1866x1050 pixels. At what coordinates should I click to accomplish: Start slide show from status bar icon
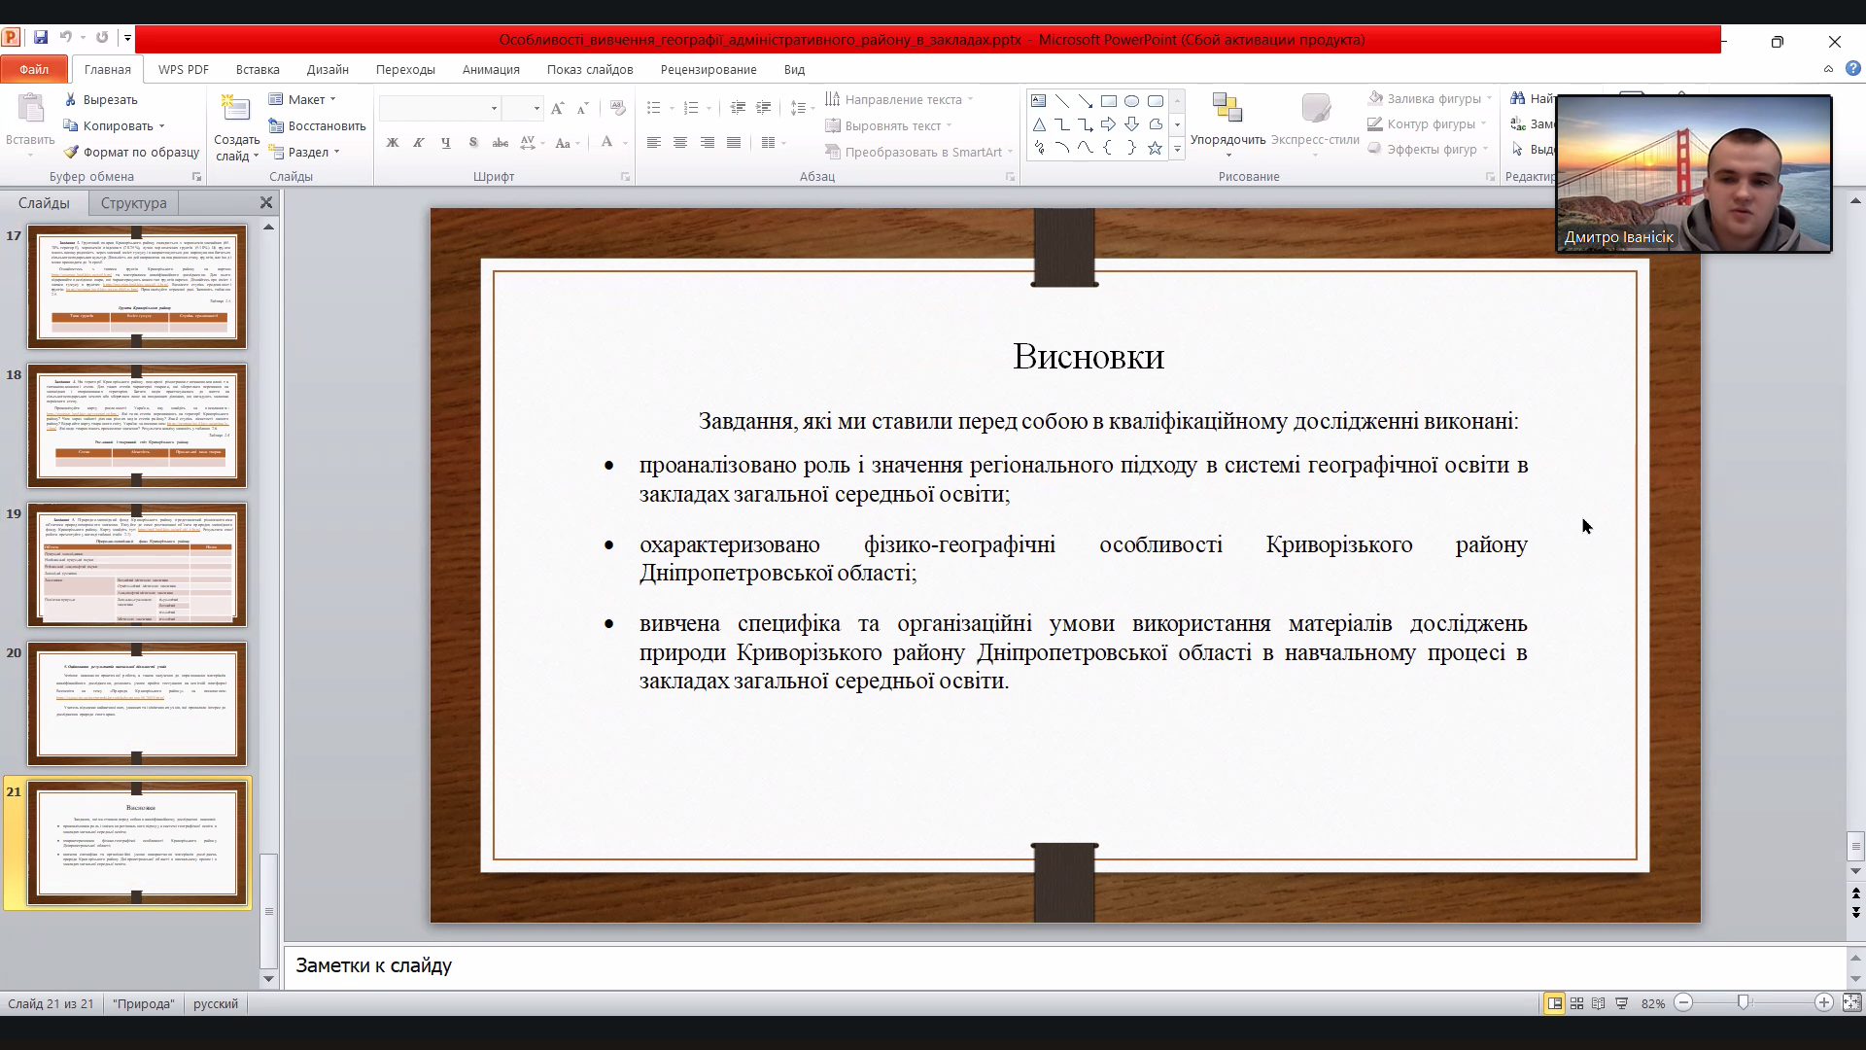1621,1003
